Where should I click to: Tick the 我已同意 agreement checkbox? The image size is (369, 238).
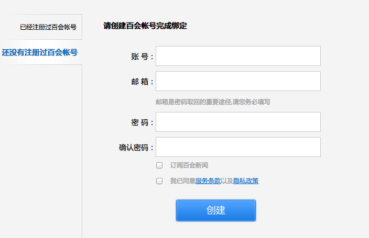click(159, 181)
